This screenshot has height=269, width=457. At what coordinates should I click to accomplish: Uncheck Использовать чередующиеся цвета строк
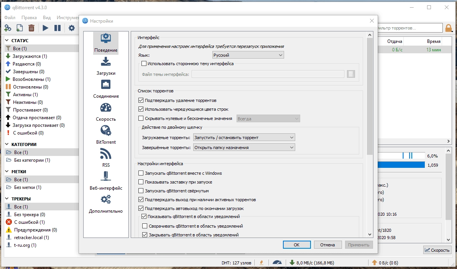(x=141, y=109)
